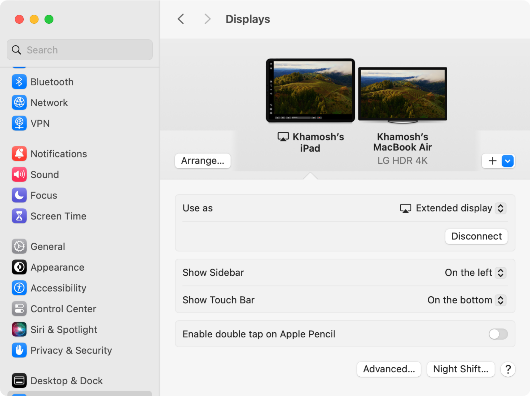Screen dimensions: 530x396
Task: Toggle Enable double tap on Apple Pencil
Action: [x=498, y=334]
